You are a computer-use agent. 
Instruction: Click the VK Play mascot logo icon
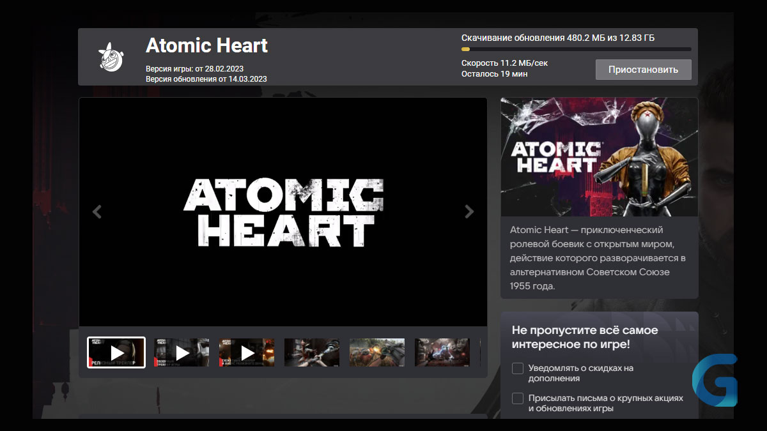(111, 57)
